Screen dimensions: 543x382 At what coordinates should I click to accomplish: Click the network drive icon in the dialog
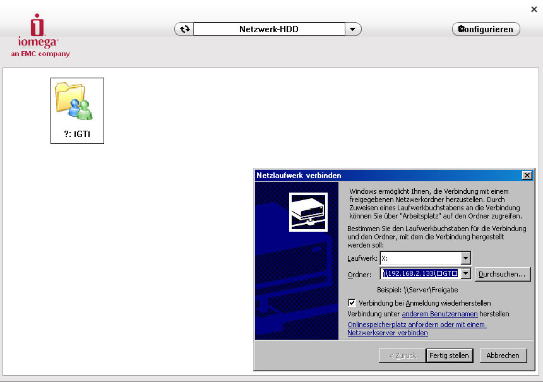308,212
